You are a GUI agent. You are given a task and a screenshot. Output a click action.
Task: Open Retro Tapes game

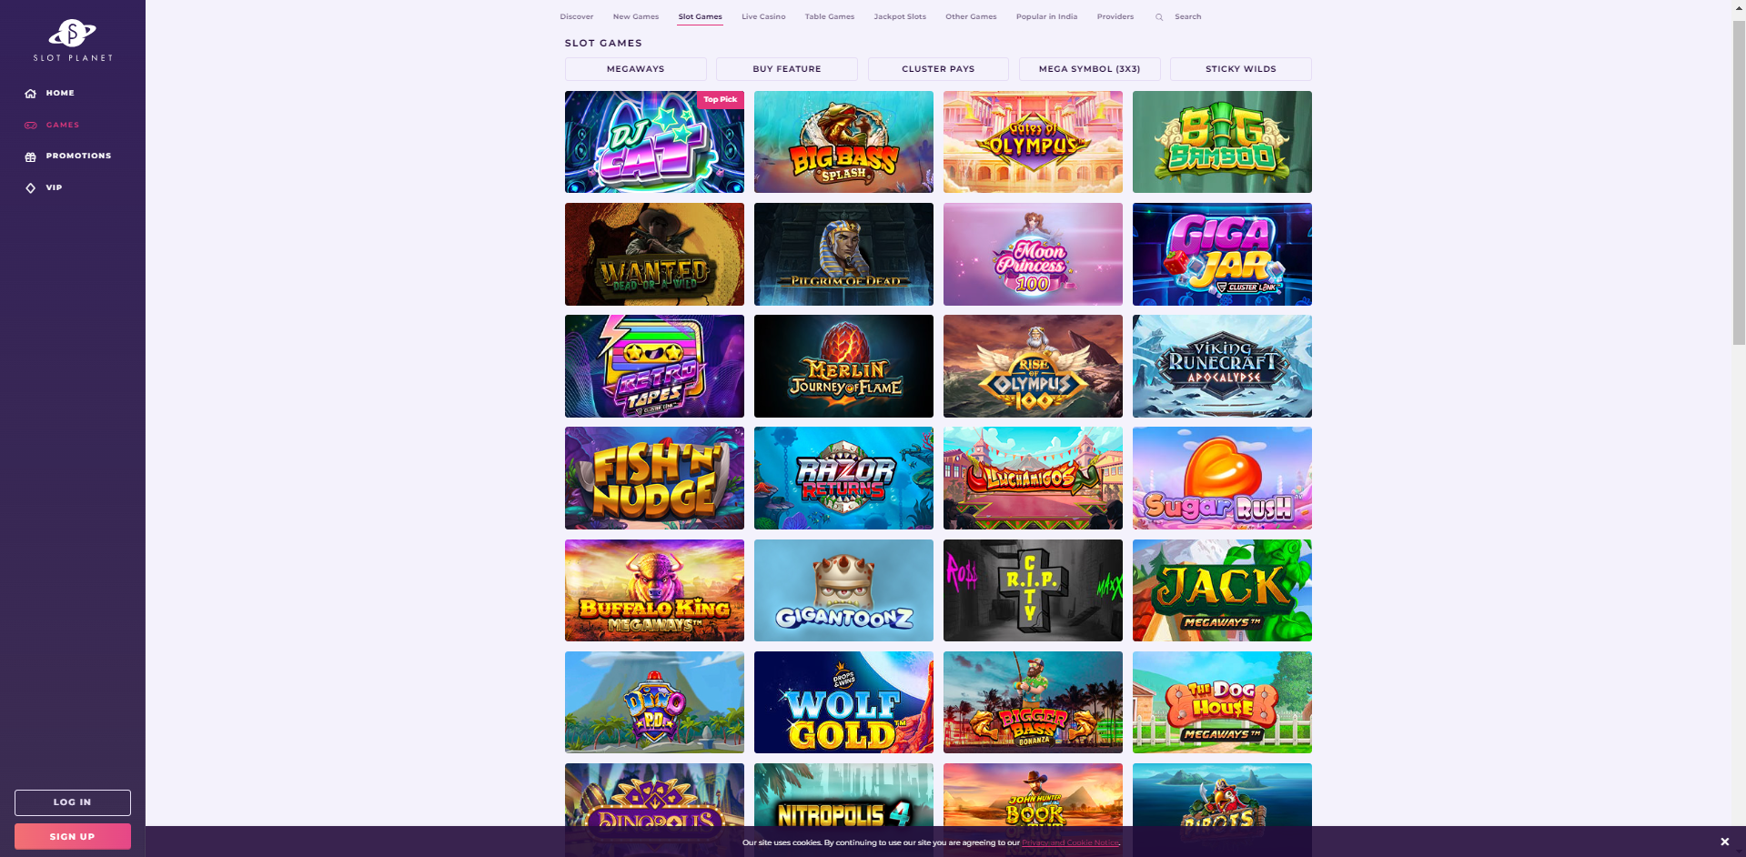[654, 366]
